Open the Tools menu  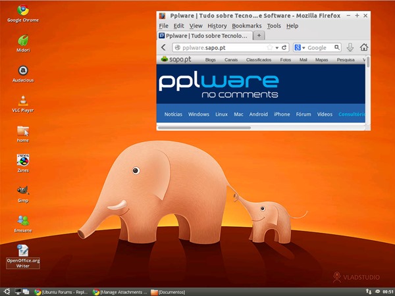tap(274, 26)
